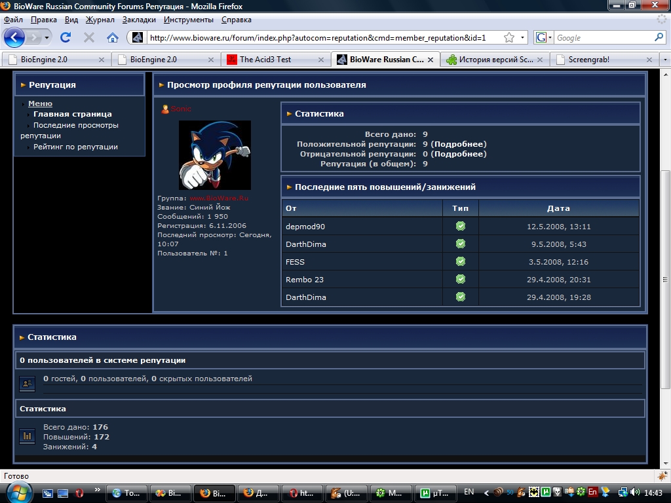Click the Rembo 23 username in the table
This screenshot has width=671, height=503.
click(304, 280)
